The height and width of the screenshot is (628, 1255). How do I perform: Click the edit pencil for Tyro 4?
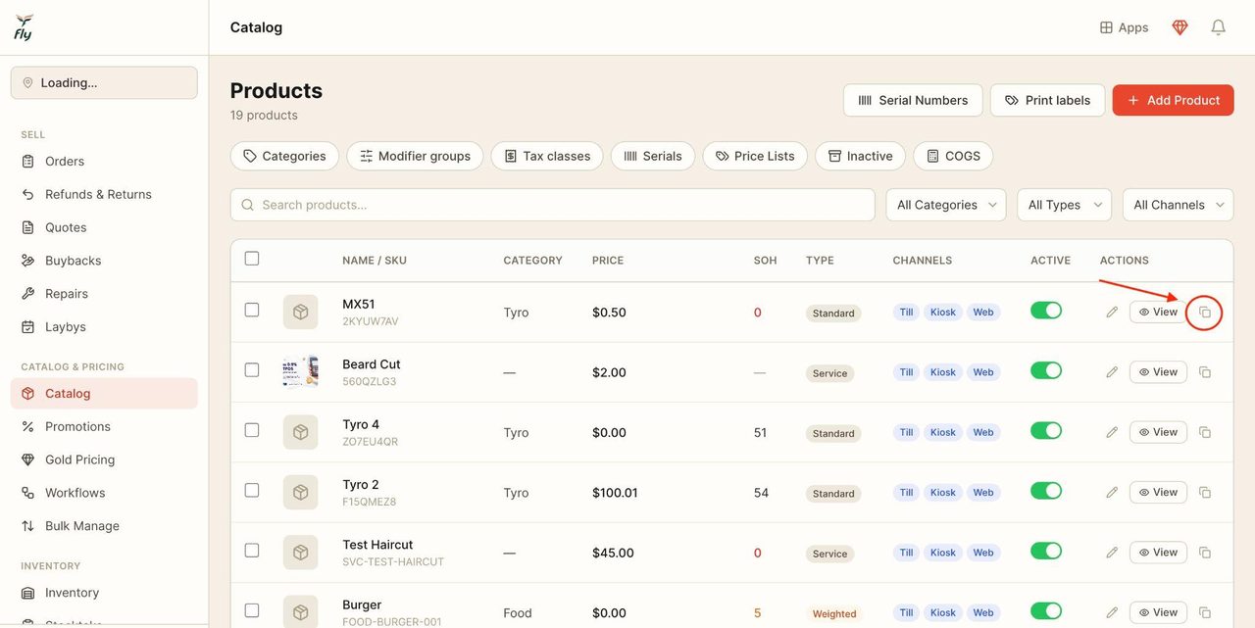tap(1112, 432)
